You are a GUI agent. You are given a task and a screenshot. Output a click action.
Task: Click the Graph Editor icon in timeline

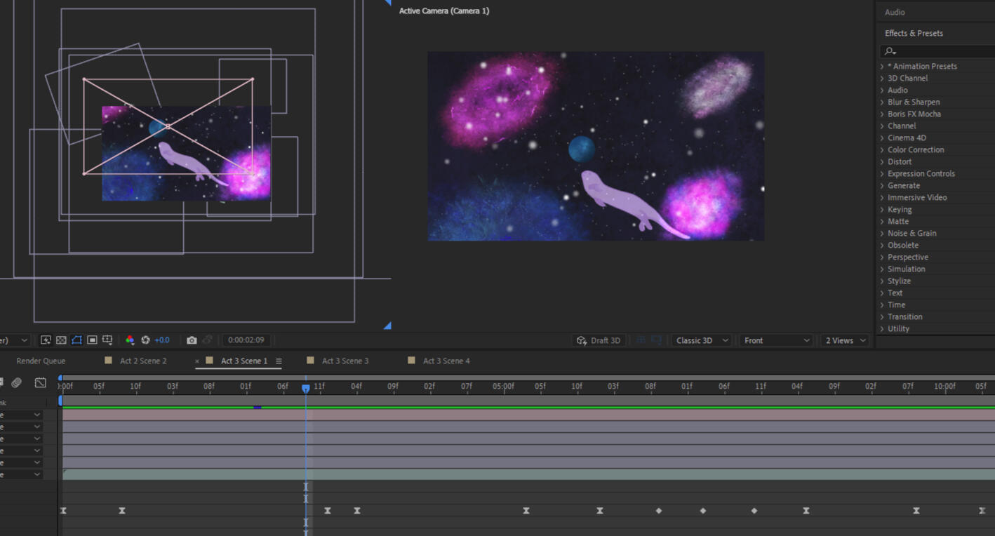coord(41,382)
